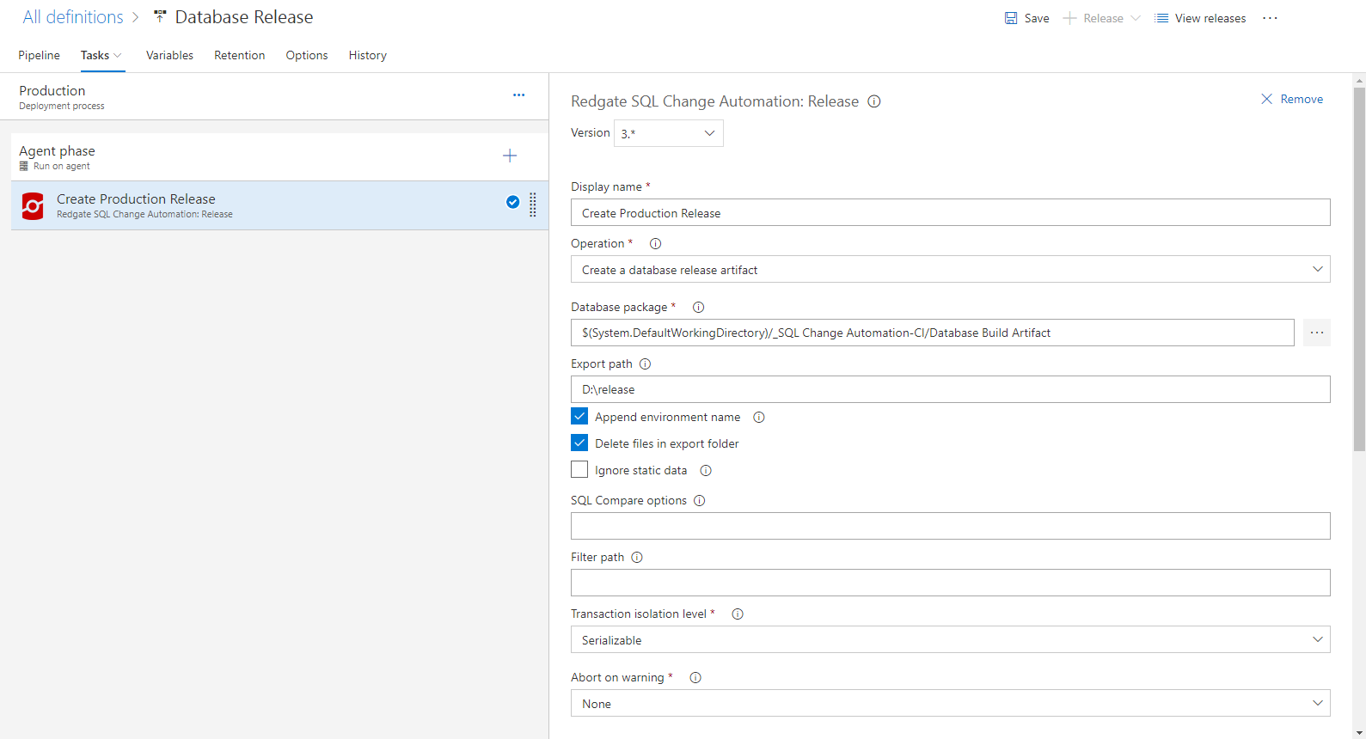Expand the Release dropdown chevron
The image size is (1366, 739).
(1135, 18)
